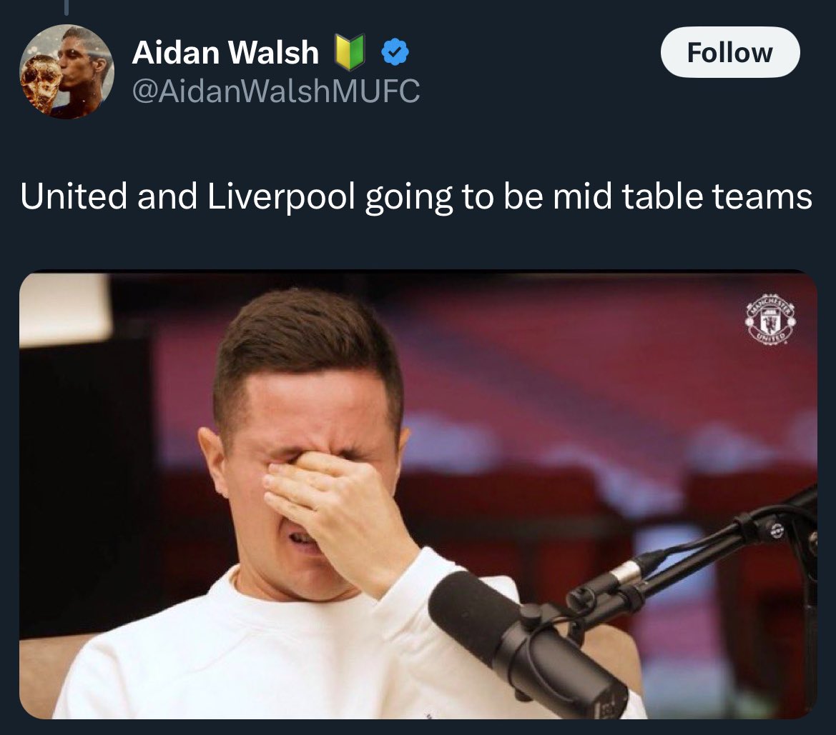Viewport: 836px width, 735px height.
Task: Click the white lampshade in photo corner
Action: [x=65, y=309]
